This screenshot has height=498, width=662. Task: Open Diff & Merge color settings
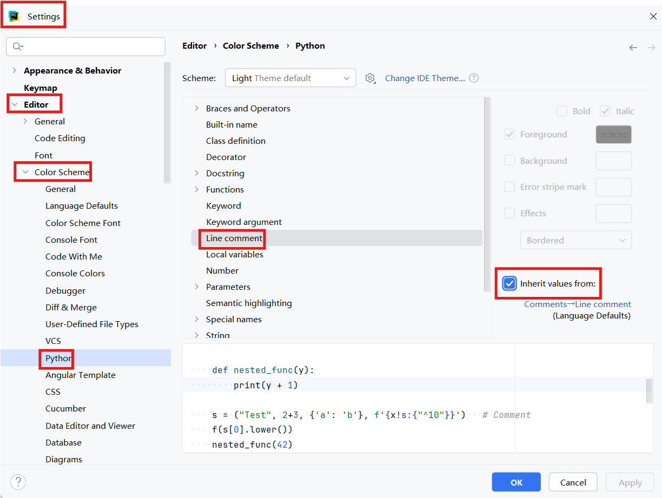(71, 307)
